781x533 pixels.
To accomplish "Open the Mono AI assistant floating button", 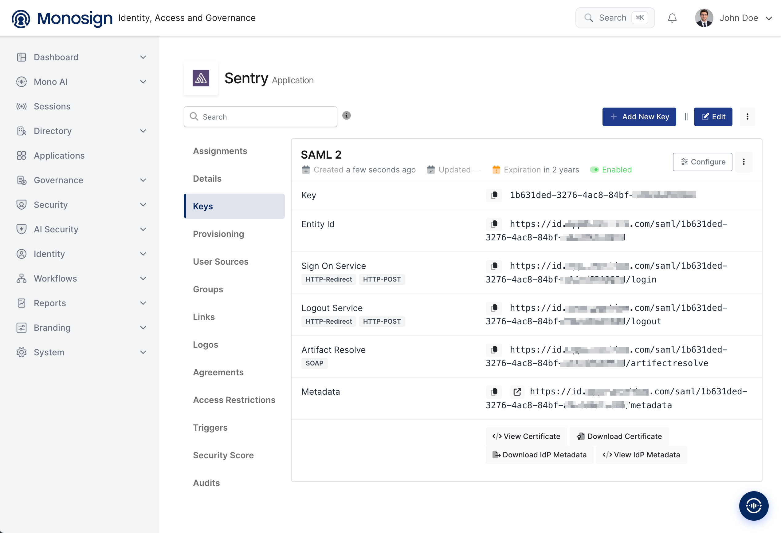I will pos(753,505).
